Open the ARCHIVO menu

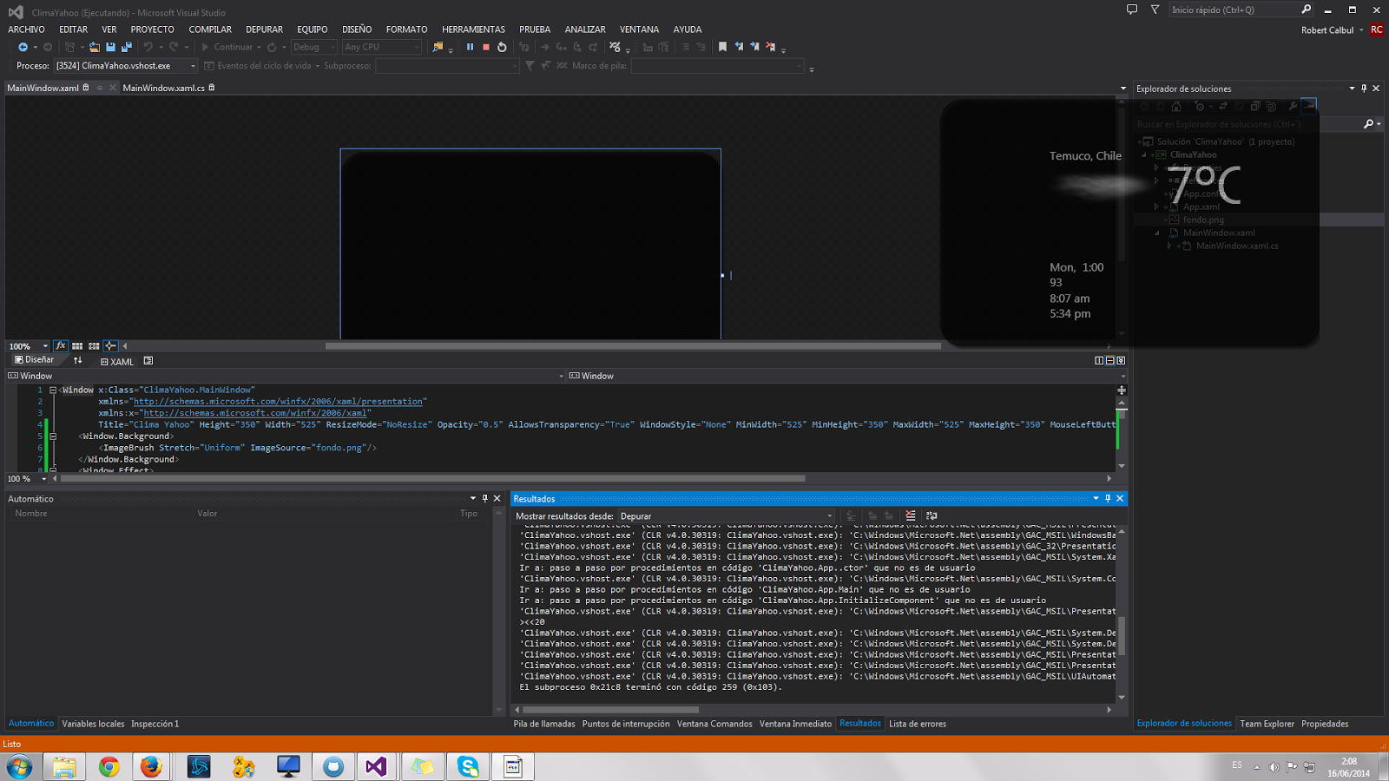(x=26, y=30)
